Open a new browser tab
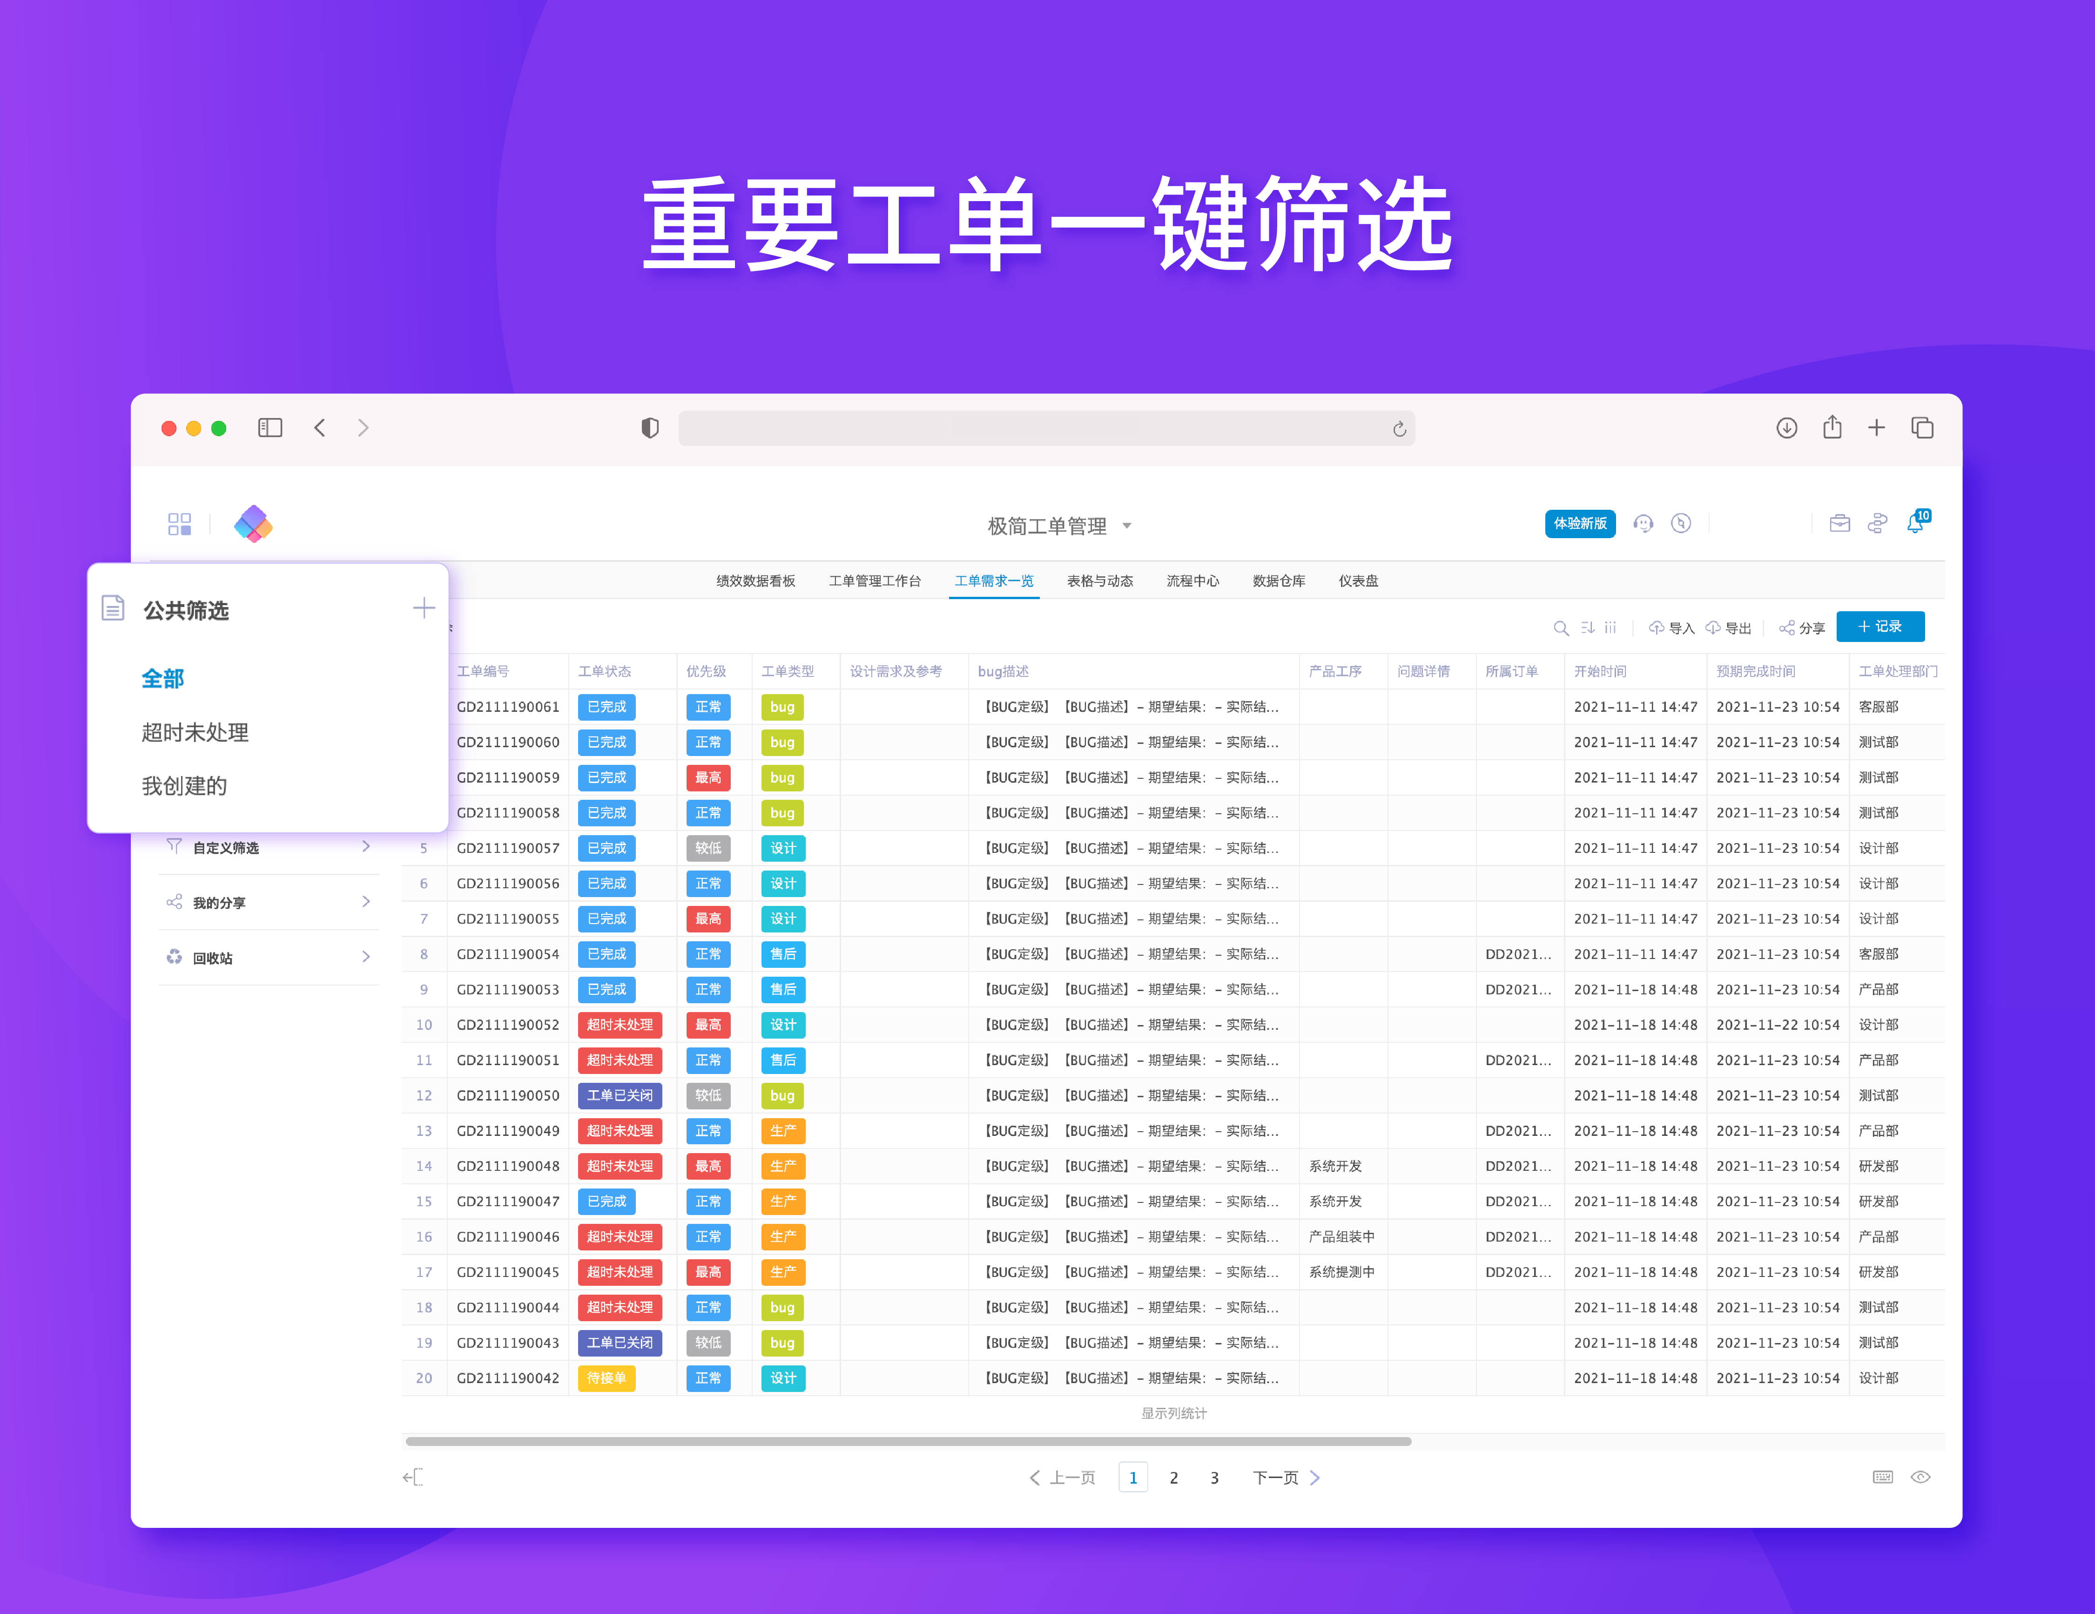Screen dimensions: 2095x1614 [1876, 428]
